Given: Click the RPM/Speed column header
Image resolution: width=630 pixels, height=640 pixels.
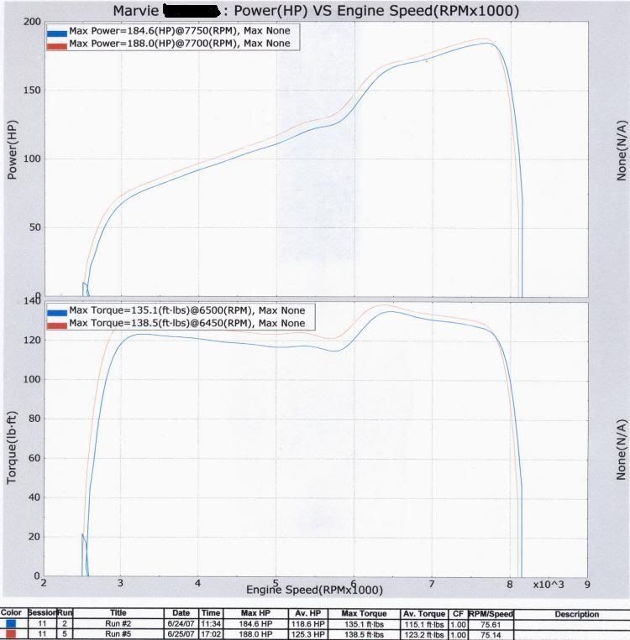Looking at the screenshot, I should (x=490, y=614).
